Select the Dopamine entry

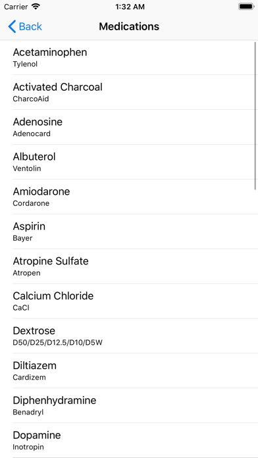tap(129, 440)
